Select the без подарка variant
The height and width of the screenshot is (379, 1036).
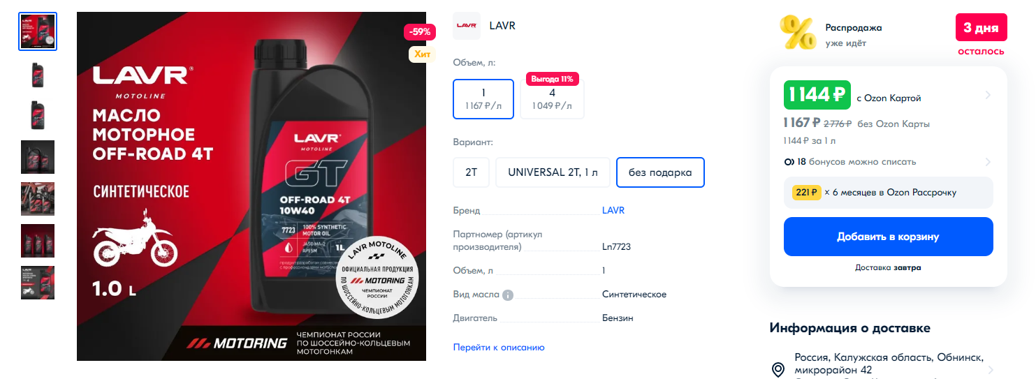click(x=660, y=172)
